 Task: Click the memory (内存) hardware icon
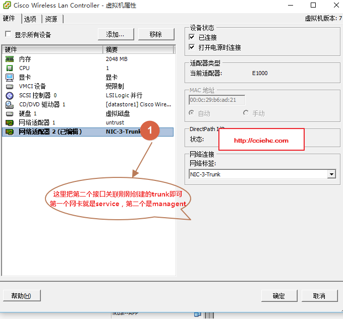coord(10,59)
